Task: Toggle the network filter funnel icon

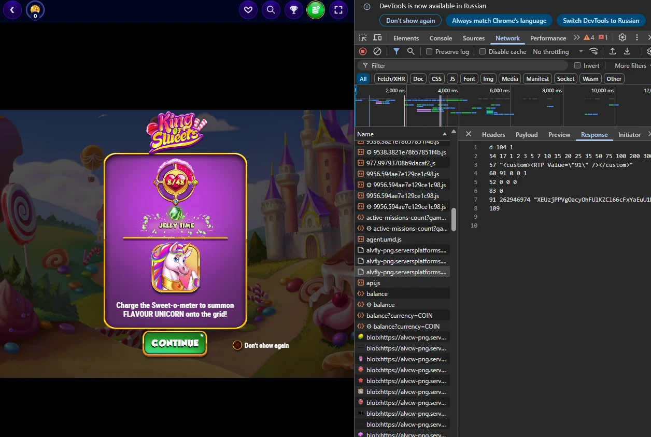Action: pyautogui.click(x=396, y=51)
